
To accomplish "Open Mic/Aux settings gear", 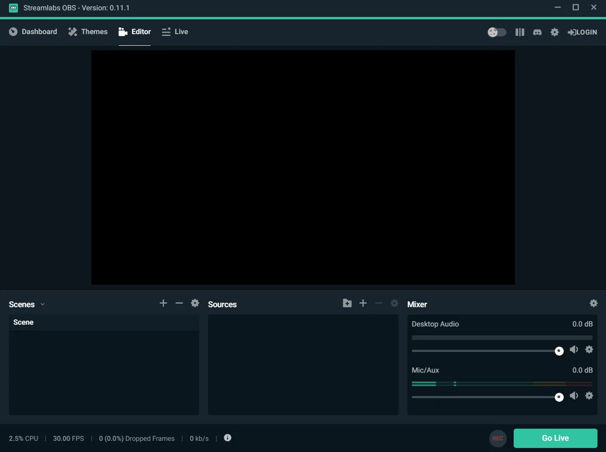I will (x=589, y=395).
